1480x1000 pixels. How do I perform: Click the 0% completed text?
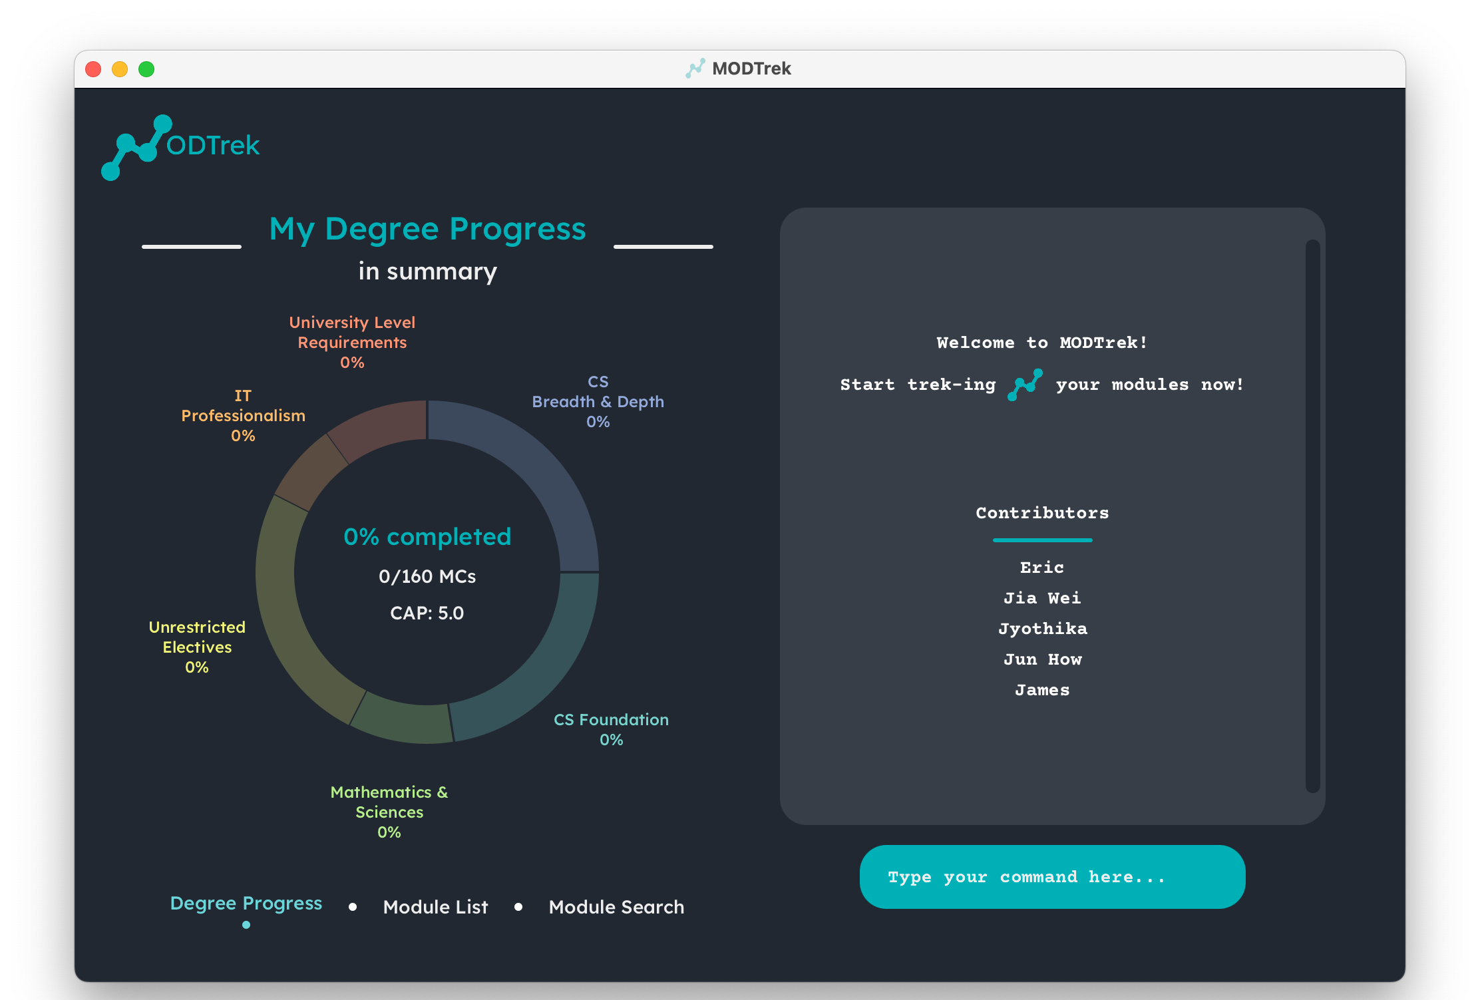(427, 536)
